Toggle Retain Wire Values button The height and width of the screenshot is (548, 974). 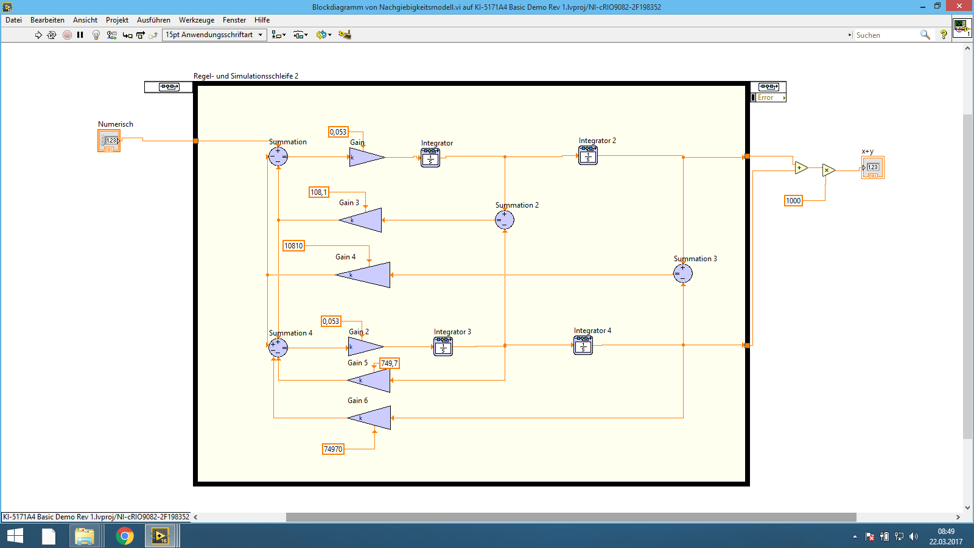point(111,35)
